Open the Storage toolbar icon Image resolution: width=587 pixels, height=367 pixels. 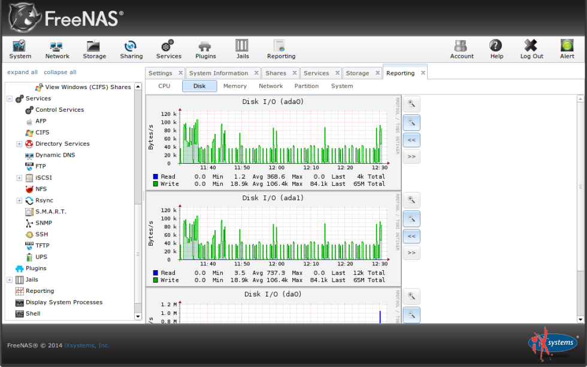point(94,49)
